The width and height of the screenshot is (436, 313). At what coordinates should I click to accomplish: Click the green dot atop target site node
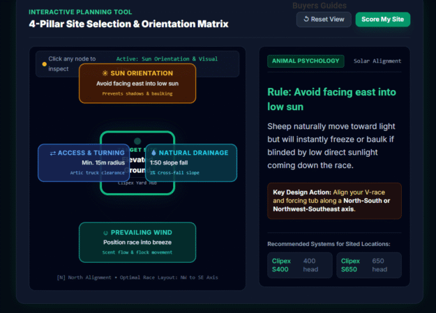[137, 141]
